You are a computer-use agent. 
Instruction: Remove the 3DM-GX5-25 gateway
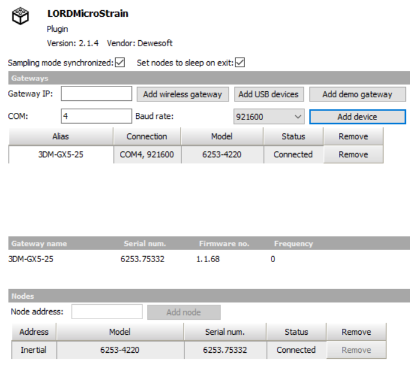(353, 154)
